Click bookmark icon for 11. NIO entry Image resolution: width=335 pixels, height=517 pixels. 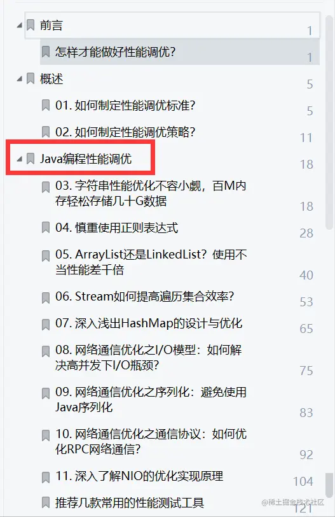point(46,478)
